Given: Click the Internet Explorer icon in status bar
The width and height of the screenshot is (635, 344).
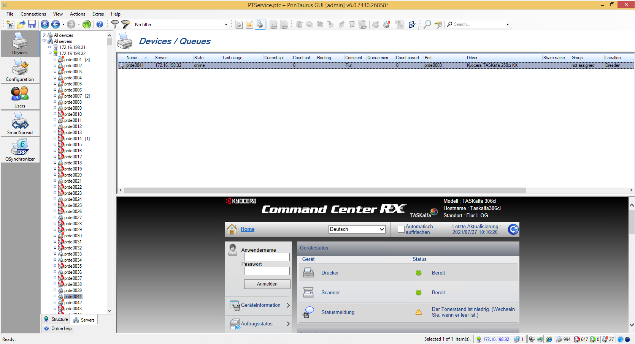Looking at the screenshot, I should tap(549, 339).
